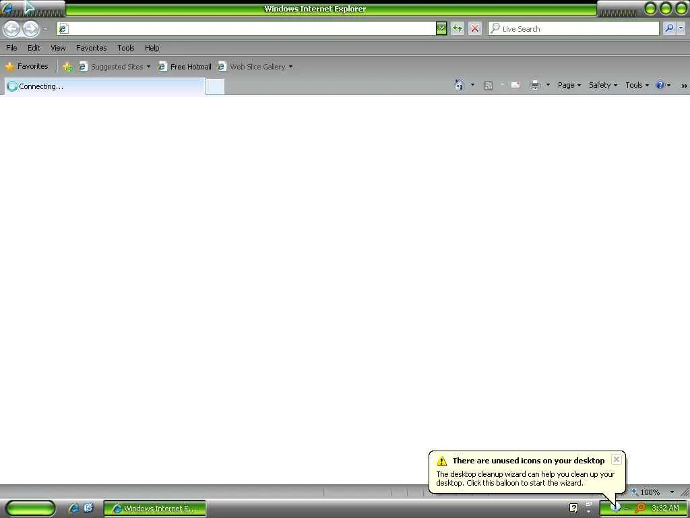The width and height of the screenshot is (690, 518).
Task: Expand the zoom level dropdown arrow
Action: [672, 492]
